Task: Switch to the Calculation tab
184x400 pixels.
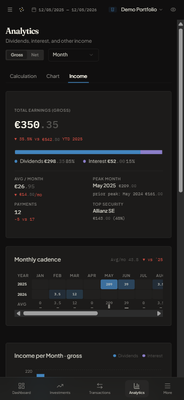Action: pos(23,76)
